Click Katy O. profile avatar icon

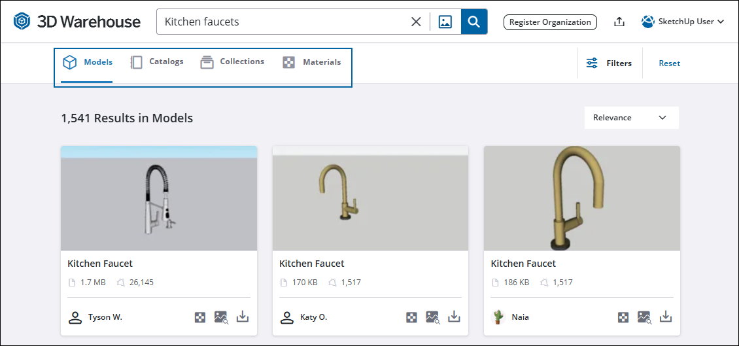click(286, 317)
